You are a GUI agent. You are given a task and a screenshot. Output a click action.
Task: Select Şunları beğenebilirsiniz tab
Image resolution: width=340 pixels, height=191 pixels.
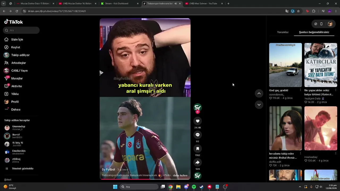tap(314, 32)
